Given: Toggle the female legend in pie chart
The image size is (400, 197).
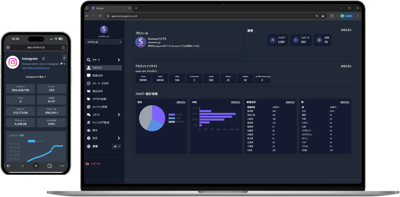Looking at the screenshot, I should click(x=176, y=114).
